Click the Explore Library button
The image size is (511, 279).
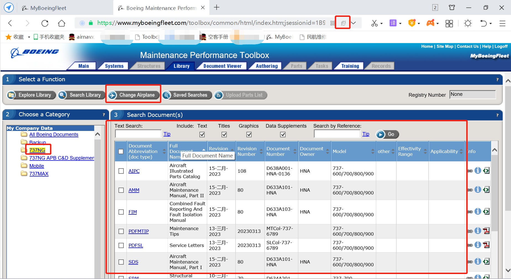[x=31, y=95]
